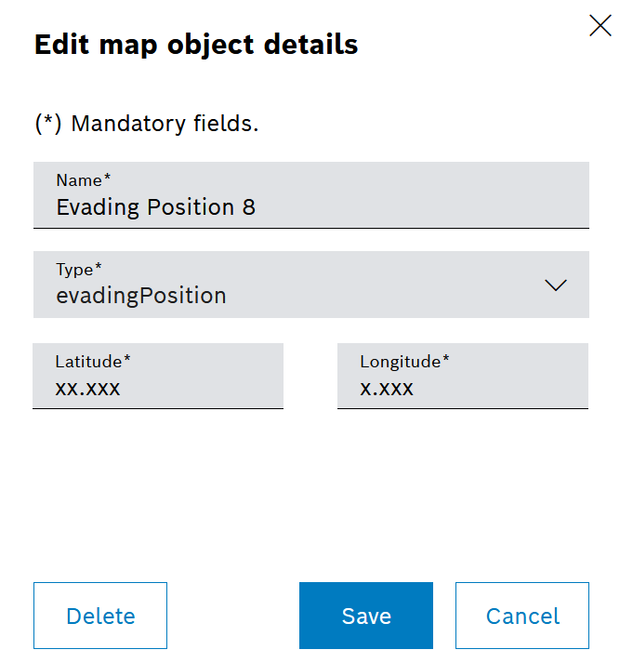This screenshot has height=663, width=633.
Task: Click the 'Edit map object details' heading
Action: pyautogui.click(x=196, y=45)
